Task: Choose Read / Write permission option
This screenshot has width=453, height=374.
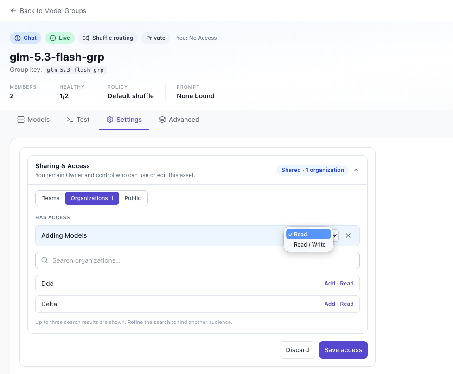Action: 308,245
